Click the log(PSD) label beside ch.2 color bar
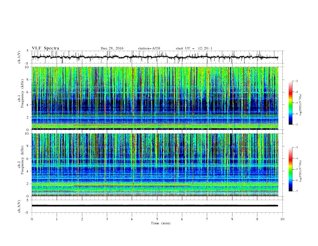This screenshot has height=246, width=318. pos(301,171)
